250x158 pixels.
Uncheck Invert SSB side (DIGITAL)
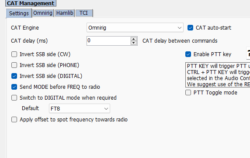coord(14,76)
